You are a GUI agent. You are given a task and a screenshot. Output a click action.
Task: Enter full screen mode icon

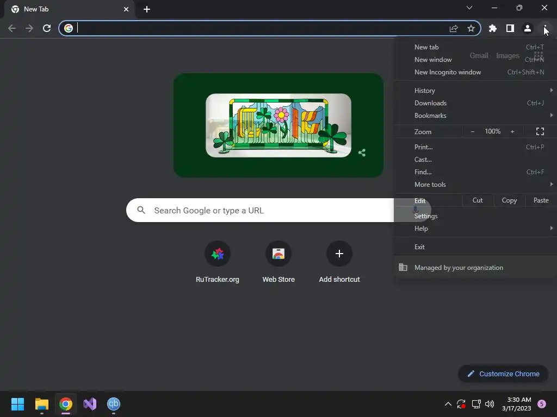coord(540,131)
